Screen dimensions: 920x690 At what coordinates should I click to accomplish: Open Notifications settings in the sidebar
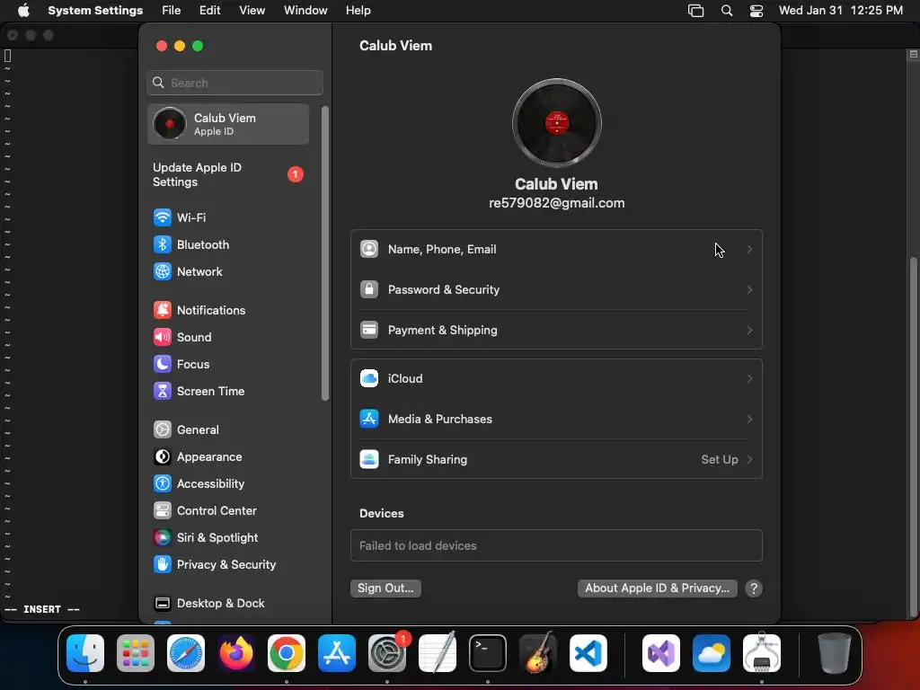pos(229,310)
